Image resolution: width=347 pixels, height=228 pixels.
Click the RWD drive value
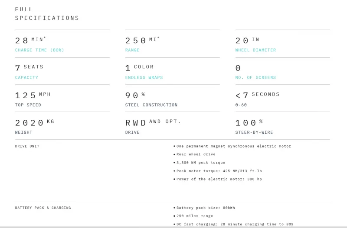click(136, 122)
